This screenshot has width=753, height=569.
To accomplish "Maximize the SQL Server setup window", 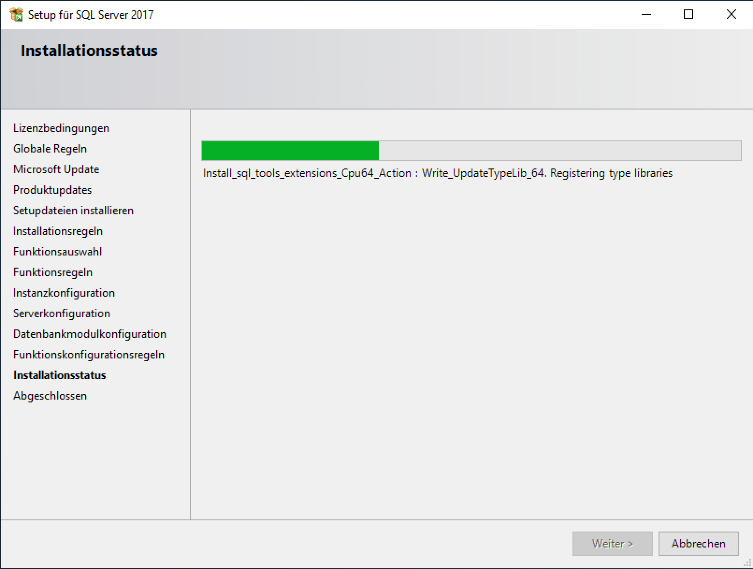I will click(688, 15).
